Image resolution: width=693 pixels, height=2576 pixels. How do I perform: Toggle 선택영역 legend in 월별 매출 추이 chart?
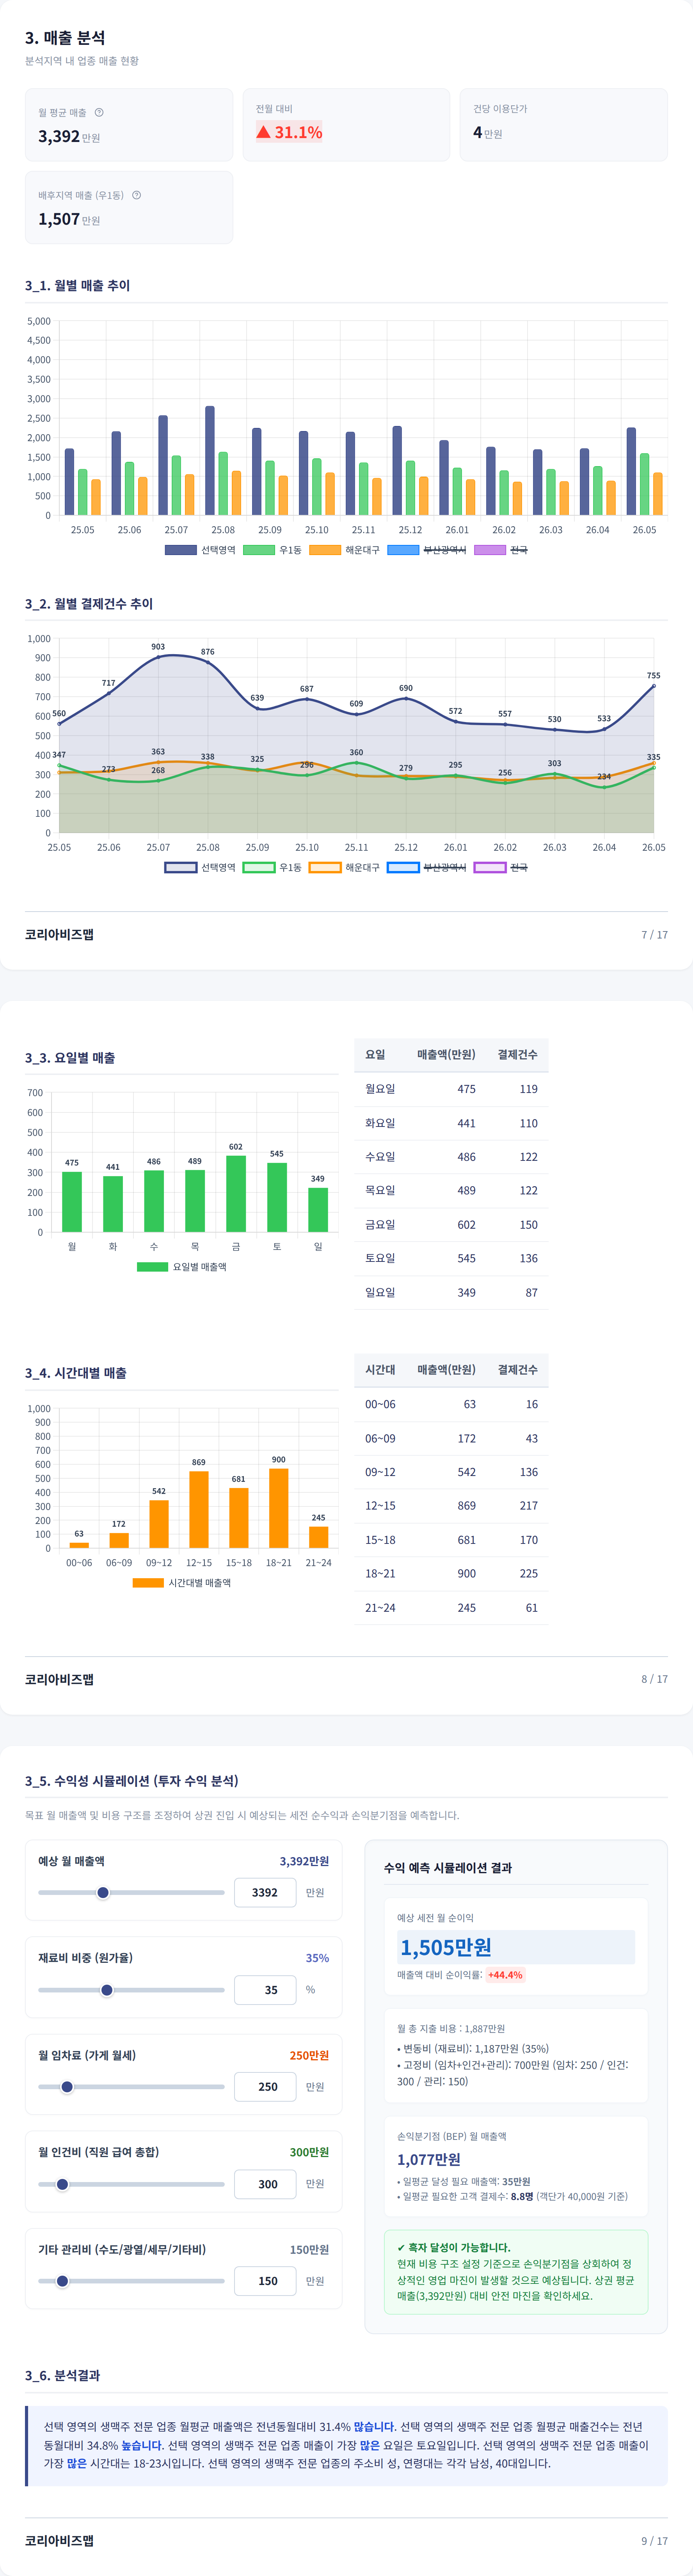click(200, 550)
